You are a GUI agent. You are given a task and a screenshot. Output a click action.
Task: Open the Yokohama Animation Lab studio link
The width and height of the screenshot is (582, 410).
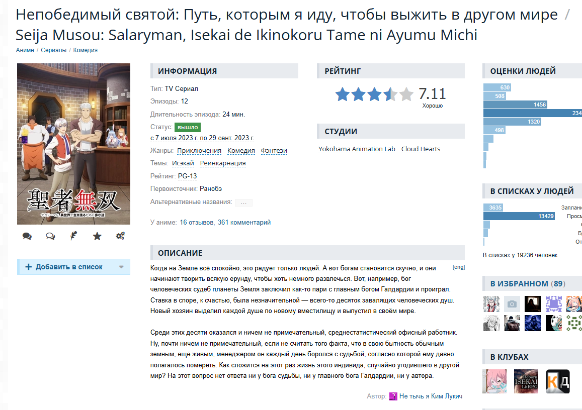coord(357,149)
